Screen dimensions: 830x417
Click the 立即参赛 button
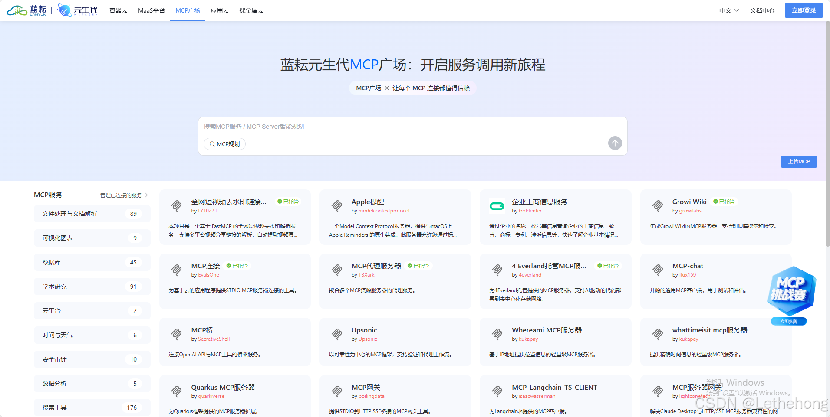[789, 322]
